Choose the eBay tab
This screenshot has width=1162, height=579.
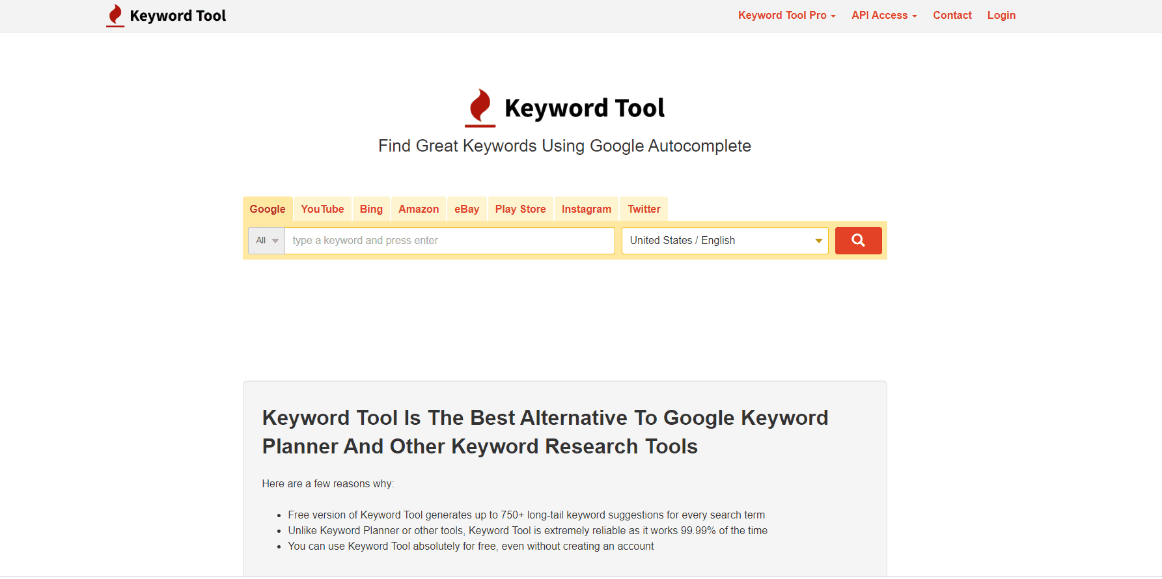[467, 209]
